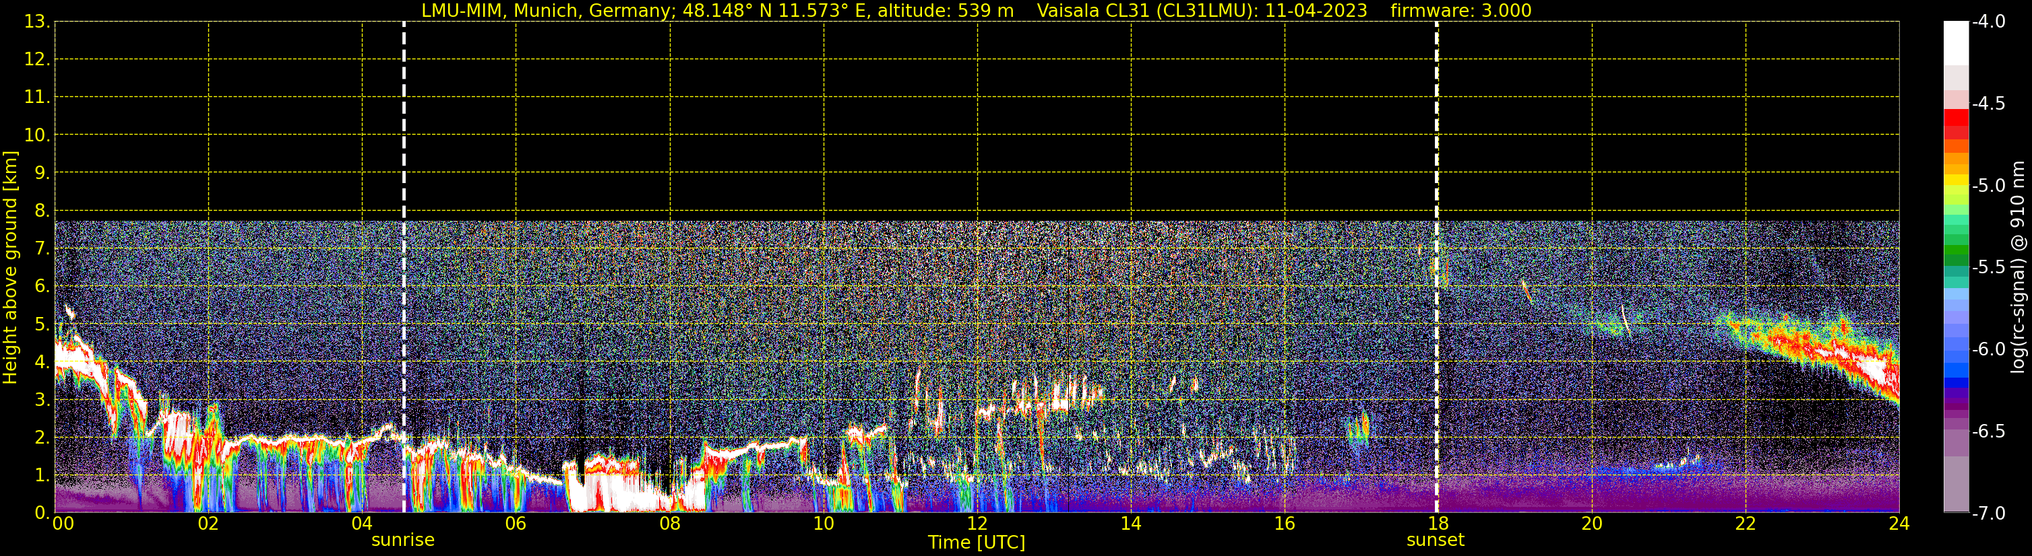Click the 'sunset' label below the axis

(x=1435, y=541)
